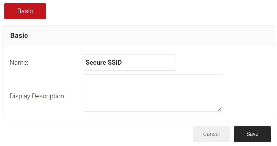The image size is (277, 146).
Task: Grab the textarea resize handle icon
Action: pos(220,109)
